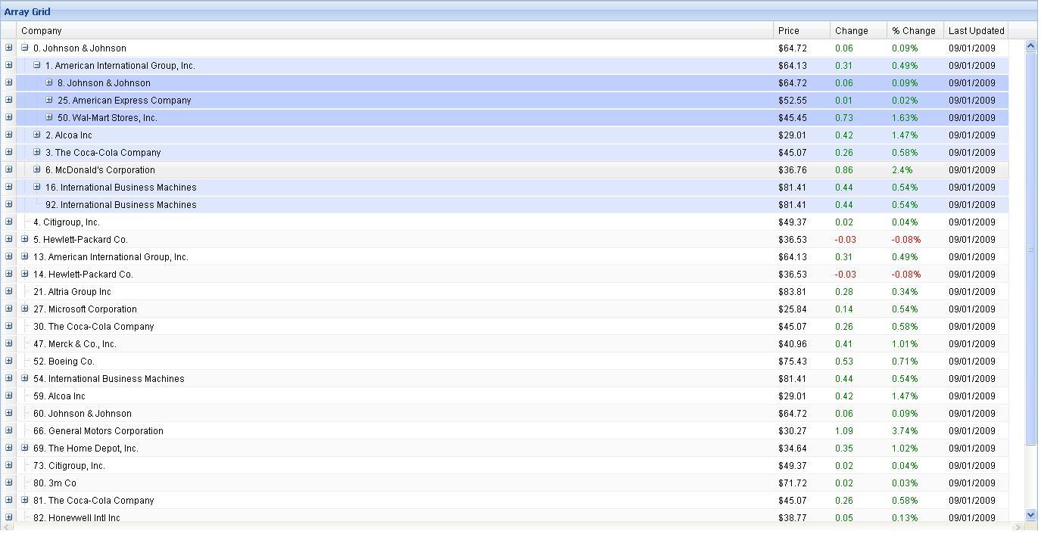
Task: Click the scrollbar down arrow icon
Action: coord(1030,514)
